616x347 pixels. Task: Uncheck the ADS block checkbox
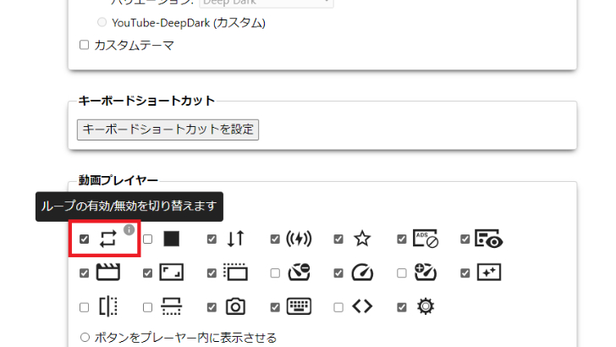tap(401, 239)
